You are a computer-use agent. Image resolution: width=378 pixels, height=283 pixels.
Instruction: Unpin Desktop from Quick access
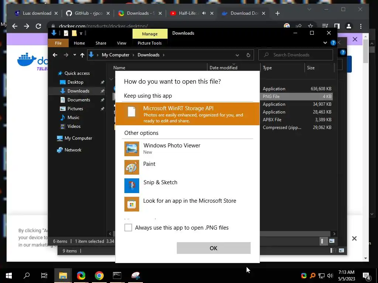click(103, 82)
